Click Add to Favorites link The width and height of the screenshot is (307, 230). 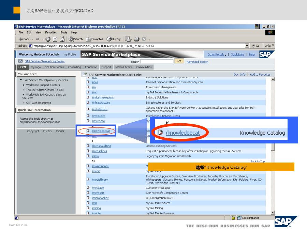[260, 75]
